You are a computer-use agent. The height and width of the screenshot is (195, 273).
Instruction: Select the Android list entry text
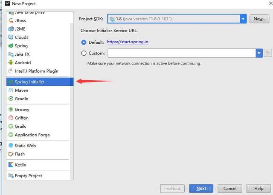pos(23,62)
